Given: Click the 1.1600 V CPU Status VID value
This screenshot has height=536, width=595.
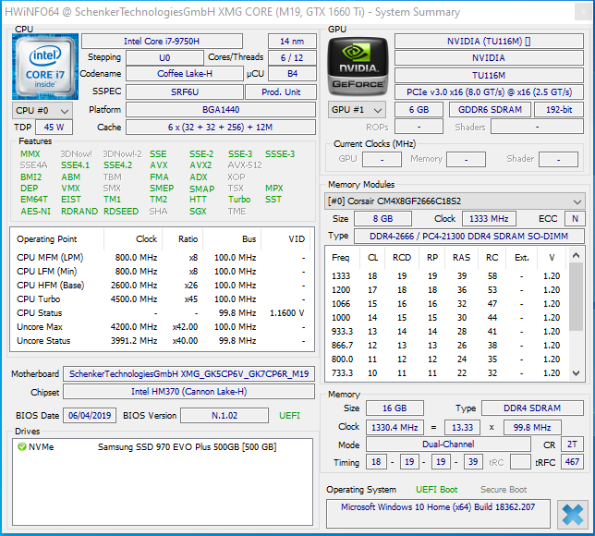Looking at the screenshot, I should pyautogui.click(x=286, y=313).
